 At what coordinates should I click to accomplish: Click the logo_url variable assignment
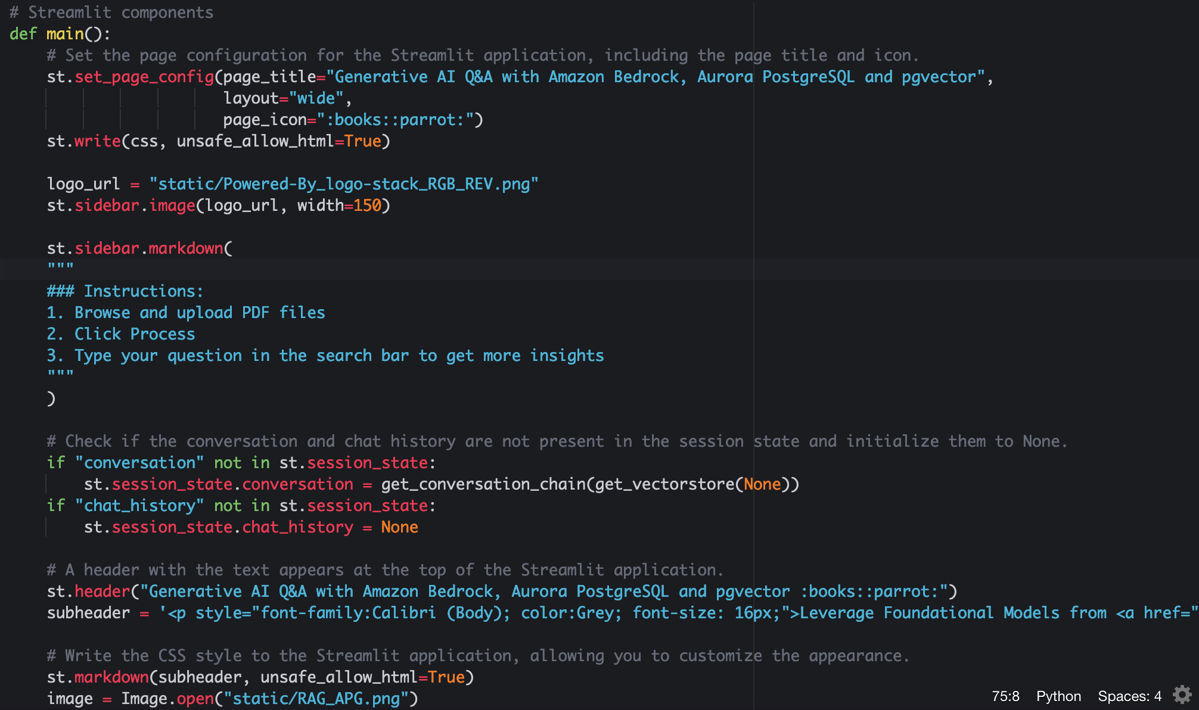pos(83,184)
